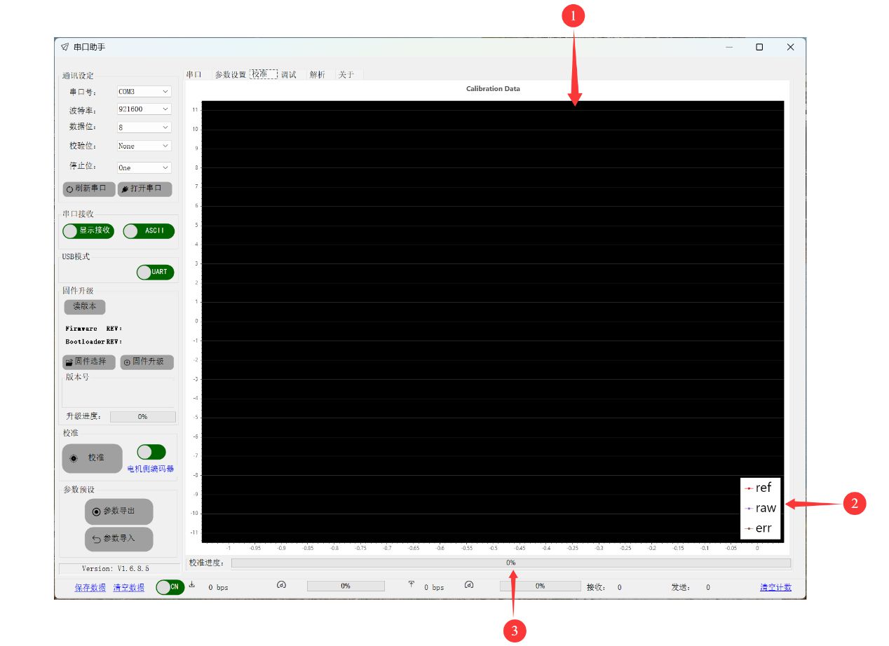The image size is (889, 646).
Task: Click 参数导入 parameter import button
Action: [118, 539]
